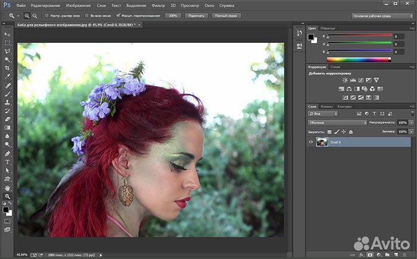Open the layer filter 'Вид' dropdown

point(322,113)
